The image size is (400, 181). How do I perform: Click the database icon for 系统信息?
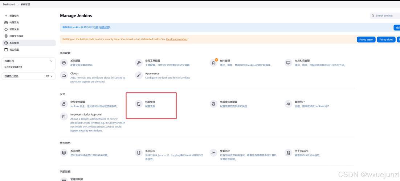[64, 153]
